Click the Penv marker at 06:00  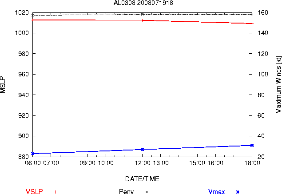coord(33,15)
